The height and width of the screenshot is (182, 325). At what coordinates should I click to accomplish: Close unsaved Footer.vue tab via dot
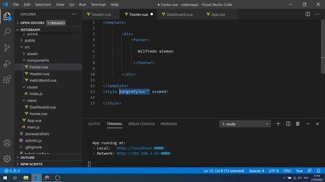coord(152,14)
